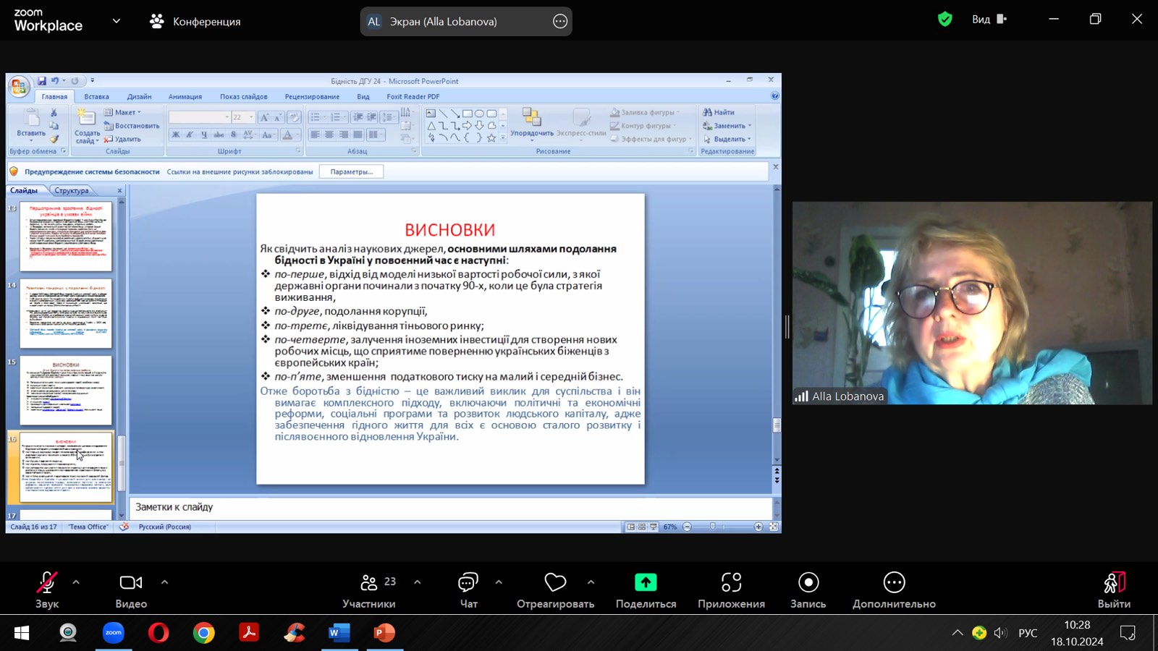1158x651 pixels.
Task: Open the Дизайн ribbon tab
Action: pyautogui.click(x=139, y=96)
